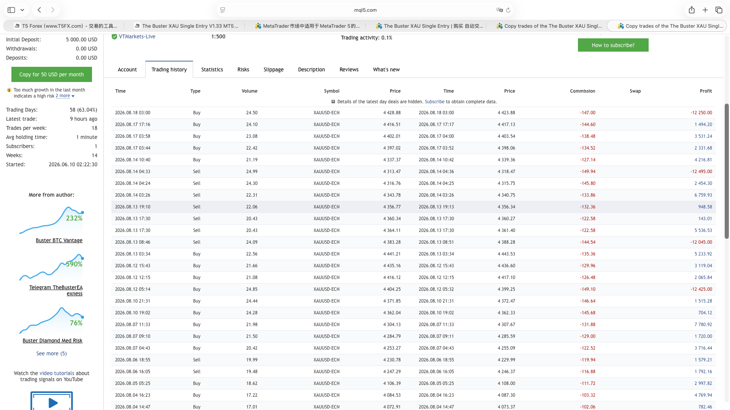This screenshot has width=730, height=410.
Task: Sort by the Profit column header
Action: [706, 91]
